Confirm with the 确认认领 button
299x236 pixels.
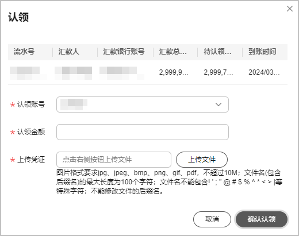pyautogui.click(x=262, y=219)
